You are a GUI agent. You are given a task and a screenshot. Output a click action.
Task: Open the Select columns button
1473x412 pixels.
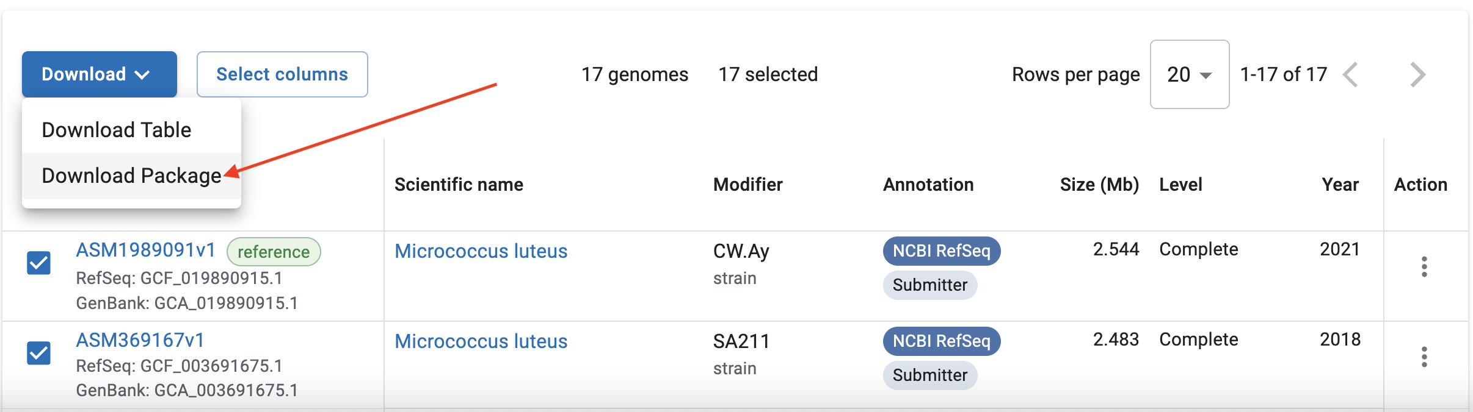282,74
